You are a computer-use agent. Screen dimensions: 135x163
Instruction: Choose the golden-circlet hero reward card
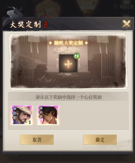point(48,115)
